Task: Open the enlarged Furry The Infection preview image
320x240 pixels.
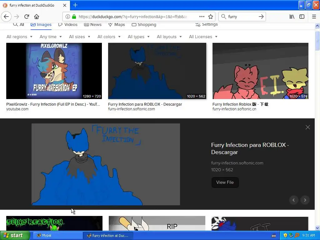Action: tap(106, 164)
